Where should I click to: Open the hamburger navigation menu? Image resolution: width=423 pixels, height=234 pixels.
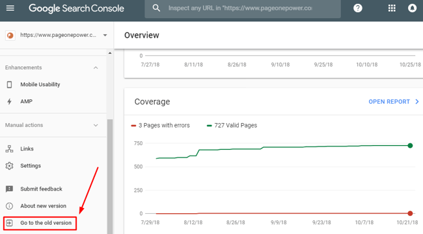pyautogui.click(x=10, y=8)
